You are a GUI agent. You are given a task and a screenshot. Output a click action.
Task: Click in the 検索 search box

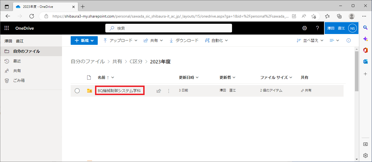click(168, 28)
